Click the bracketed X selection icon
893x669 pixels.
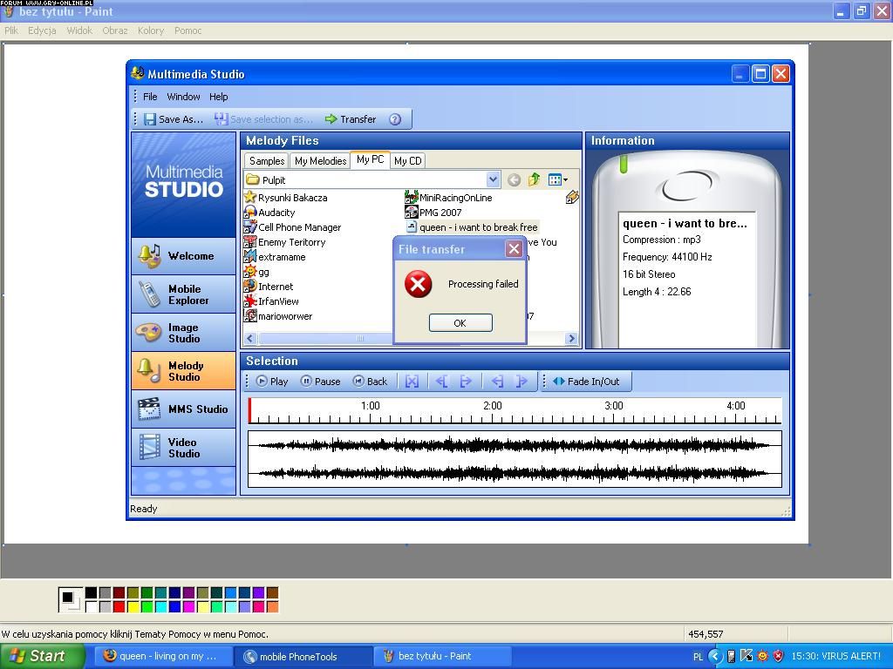pyautogui.click(x=412, y=382)
